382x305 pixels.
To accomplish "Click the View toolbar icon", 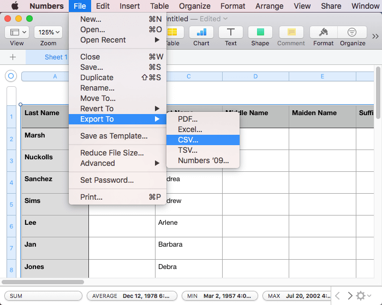I will [17, 32].
